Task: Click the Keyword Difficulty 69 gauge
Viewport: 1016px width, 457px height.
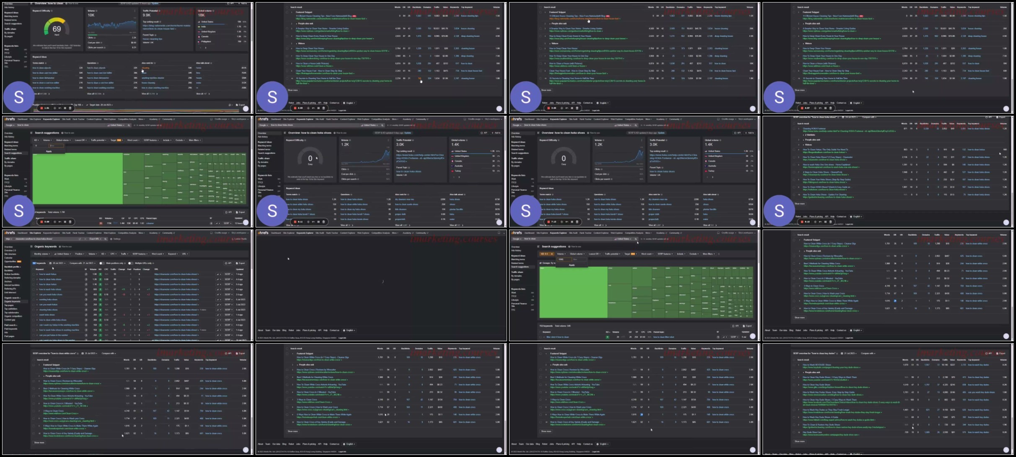Action: 57,28
